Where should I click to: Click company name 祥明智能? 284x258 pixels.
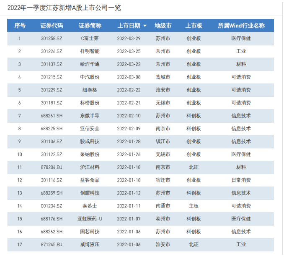click(x=90, y=51)
